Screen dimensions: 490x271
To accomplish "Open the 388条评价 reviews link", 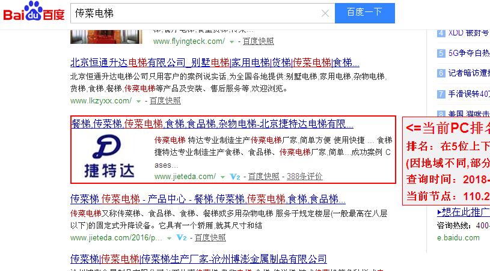I will pyautogui.click(x=305, y=177).
